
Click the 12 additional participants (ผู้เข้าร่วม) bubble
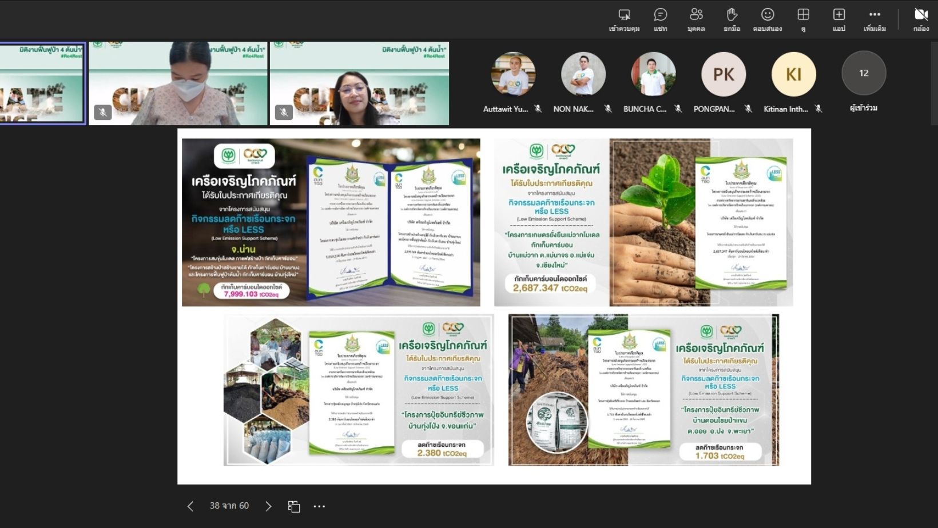pos(863,74)
